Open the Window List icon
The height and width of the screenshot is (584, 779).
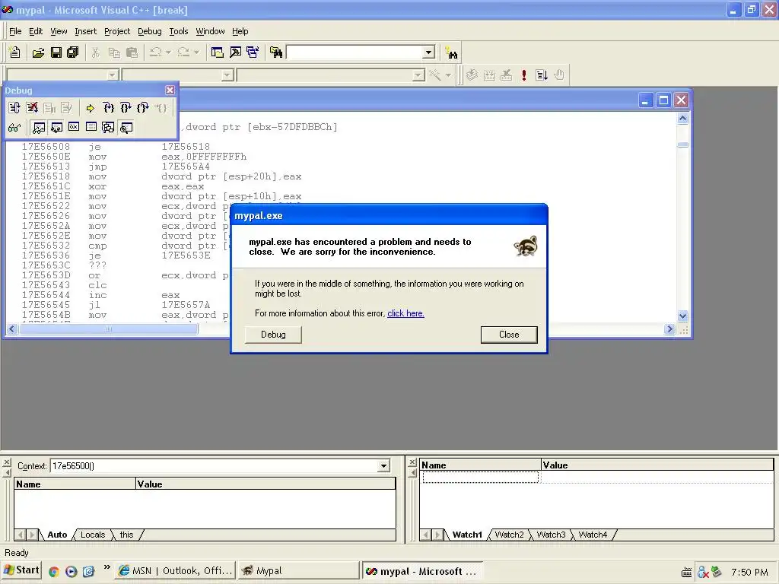[x=253, y=52]
